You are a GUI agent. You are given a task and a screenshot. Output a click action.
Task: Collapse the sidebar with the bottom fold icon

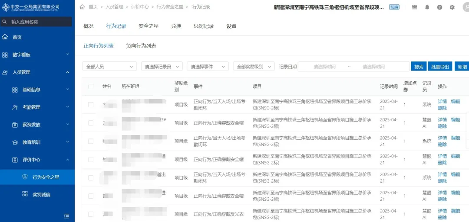(67, 216)
